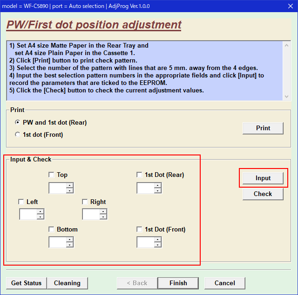
Task: Increase 1st Dot (Rear) value with up arrow
Action: click(158, 186)
